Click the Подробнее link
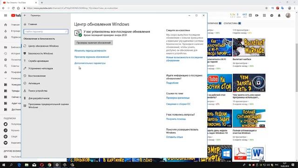This screenshot has width=298, height=168. 172,83
